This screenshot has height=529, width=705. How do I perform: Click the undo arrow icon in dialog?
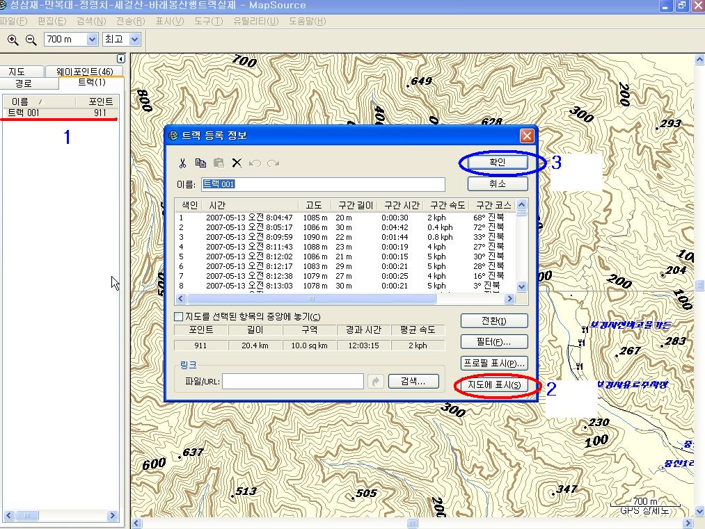[255, 163]
